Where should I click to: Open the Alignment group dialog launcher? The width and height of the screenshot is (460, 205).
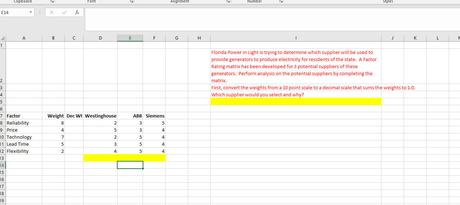coord(229,1)
